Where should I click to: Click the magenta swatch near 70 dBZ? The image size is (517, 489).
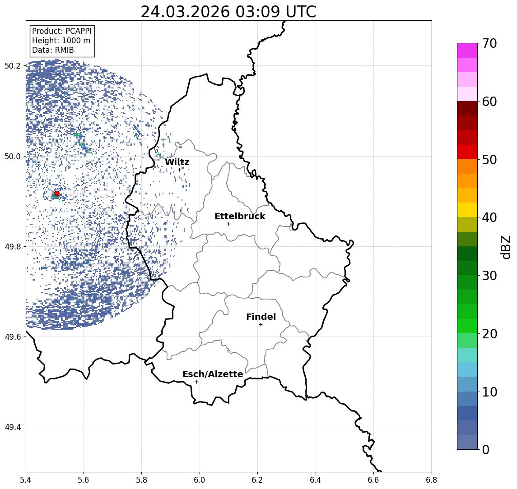tap(467, 51)
